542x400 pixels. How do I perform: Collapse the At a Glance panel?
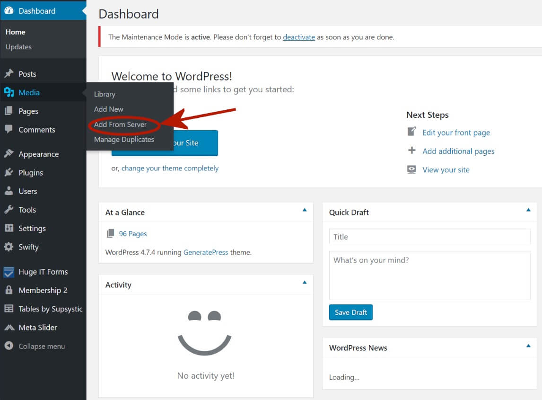click(305, 210)
